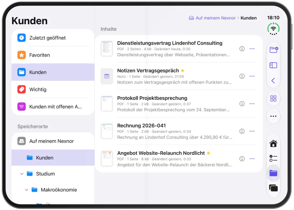Open more options for Notizen Vertragsgespräch
This screenshot has height=210, width=294.
point(252,76)
